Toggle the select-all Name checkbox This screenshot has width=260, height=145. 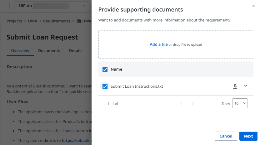click(105, 69)
